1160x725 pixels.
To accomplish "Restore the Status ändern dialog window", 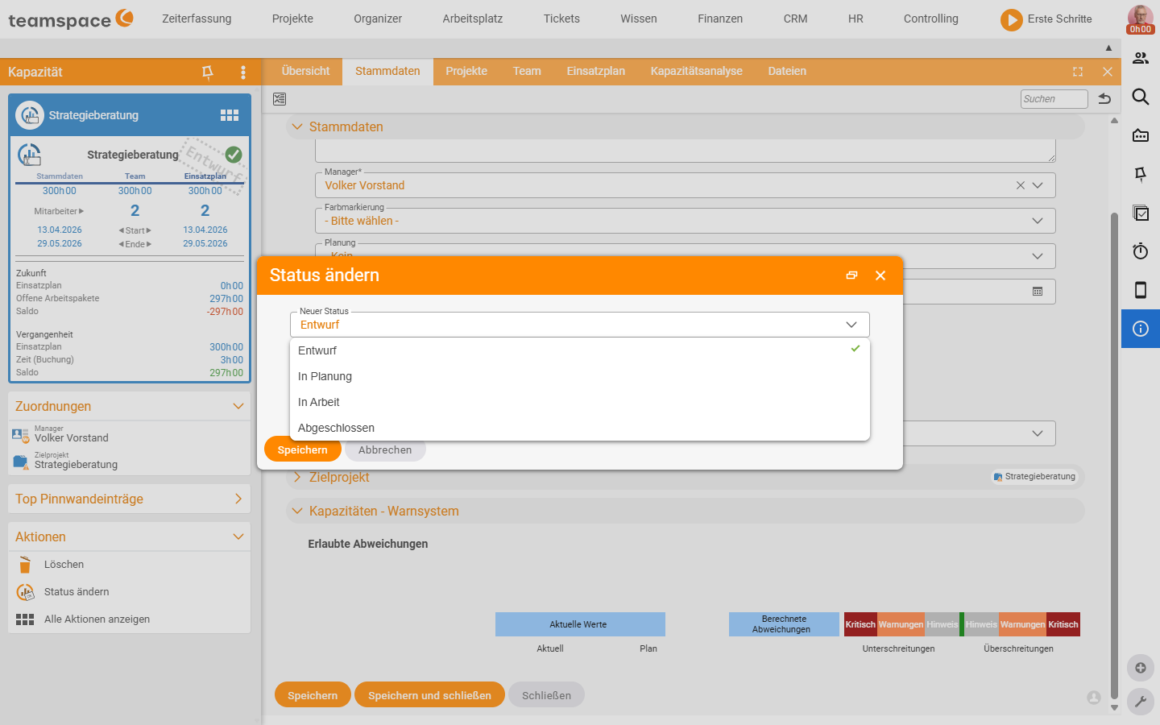I will pyautogui.click(x=851, y=275).
